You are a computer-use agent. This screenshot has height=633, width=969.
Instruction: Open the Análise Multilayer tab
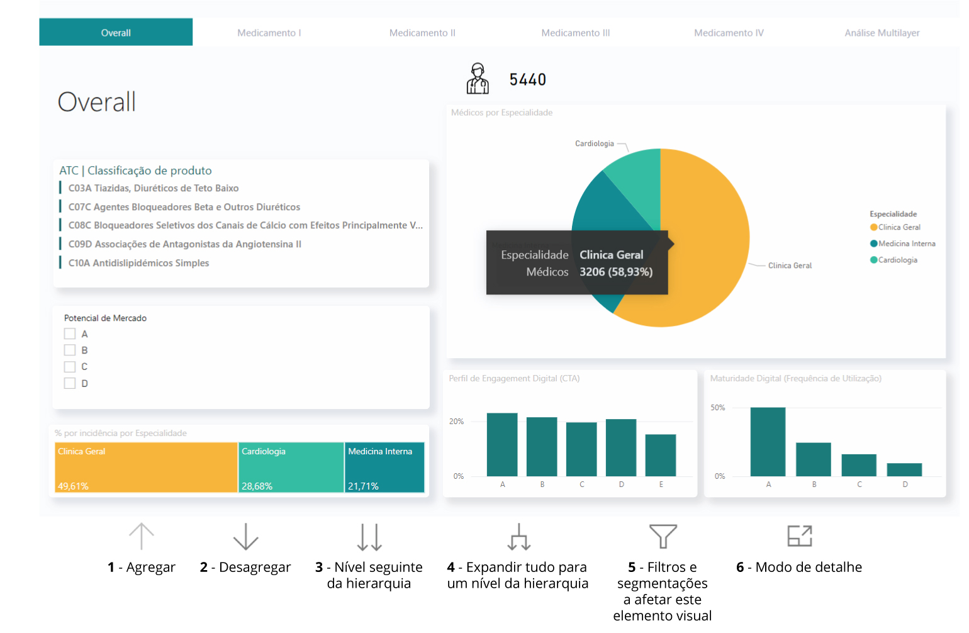[x=882, y=33]
